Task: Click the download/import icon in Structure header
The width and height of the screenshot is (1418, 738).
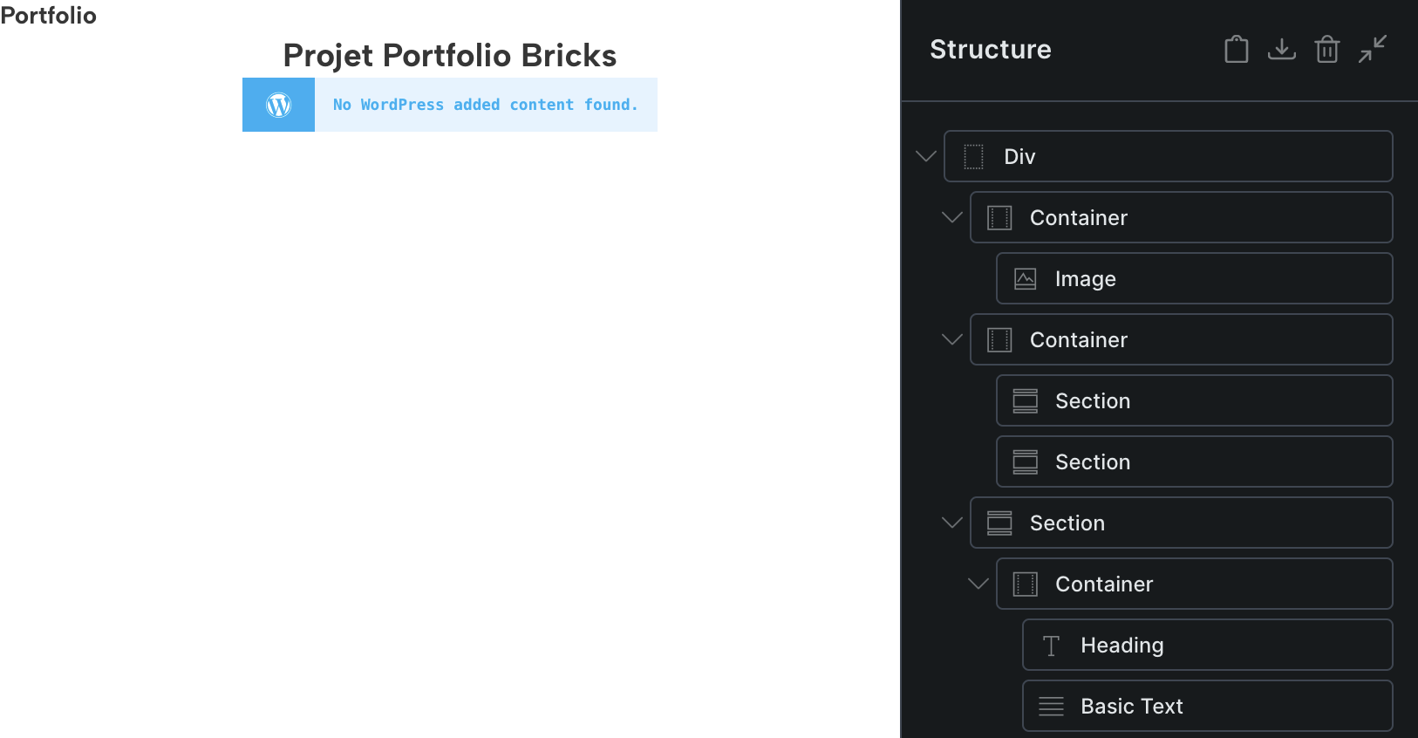Action: [1281, 50]
